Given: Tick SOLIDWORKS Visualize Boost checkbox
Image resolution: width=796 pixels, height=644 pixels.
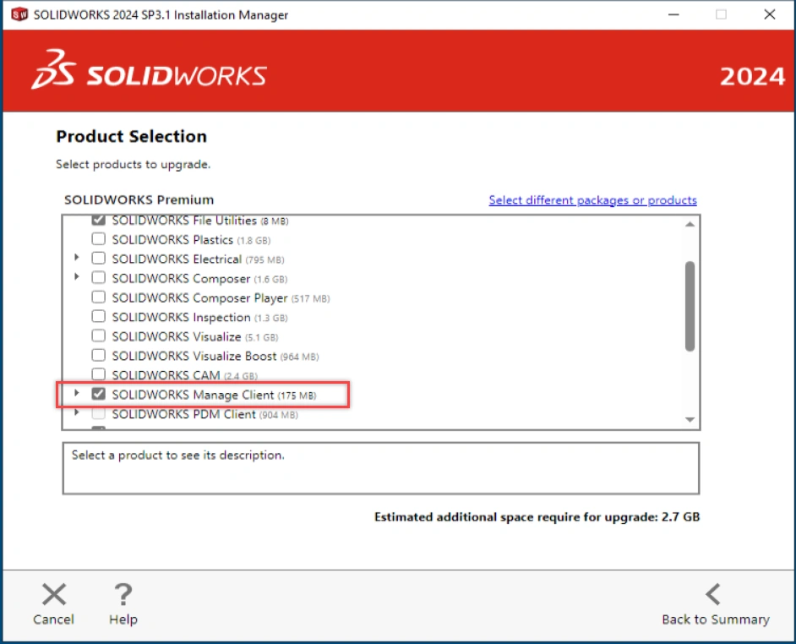Looking at the screenshot, I should point(99,355).
